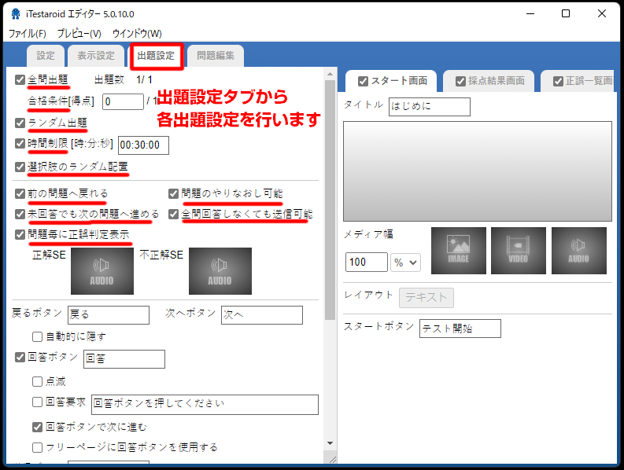Select the 出題設定 tab

[156, 56]
